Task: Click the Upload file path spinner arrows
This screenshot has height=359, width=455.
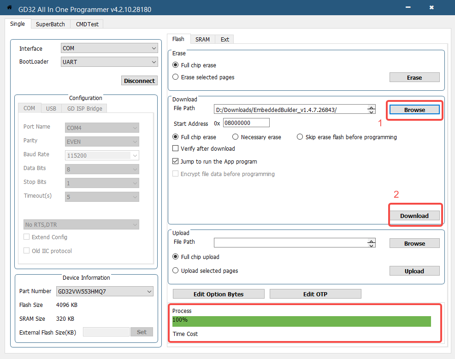Action: tap(371, 243)
